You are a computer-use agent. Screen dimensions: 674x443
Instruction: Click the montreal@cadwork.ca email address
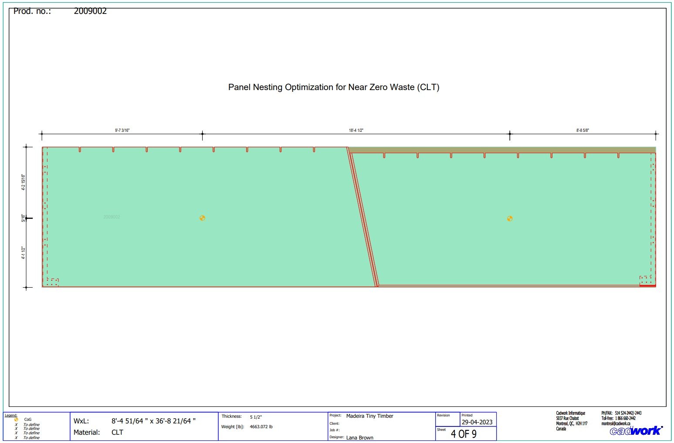point(616,423)
